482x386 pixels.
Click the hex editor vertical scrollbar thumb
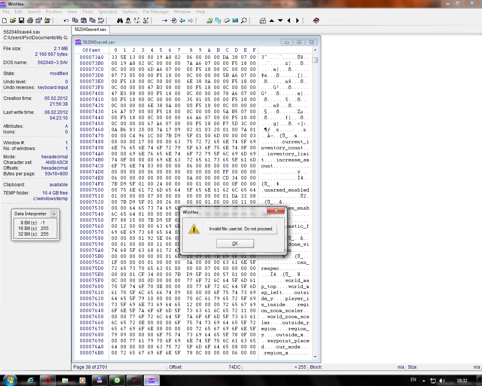coord(315,60)
